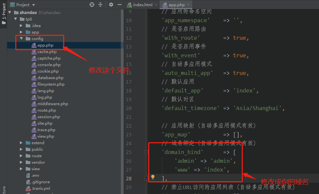
Task: Expand the vendor folder
Action: [21, 162]
